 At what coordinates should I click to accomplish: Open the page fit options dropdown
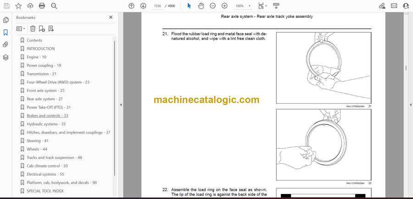pyautogui.click(x=262, y=6)
